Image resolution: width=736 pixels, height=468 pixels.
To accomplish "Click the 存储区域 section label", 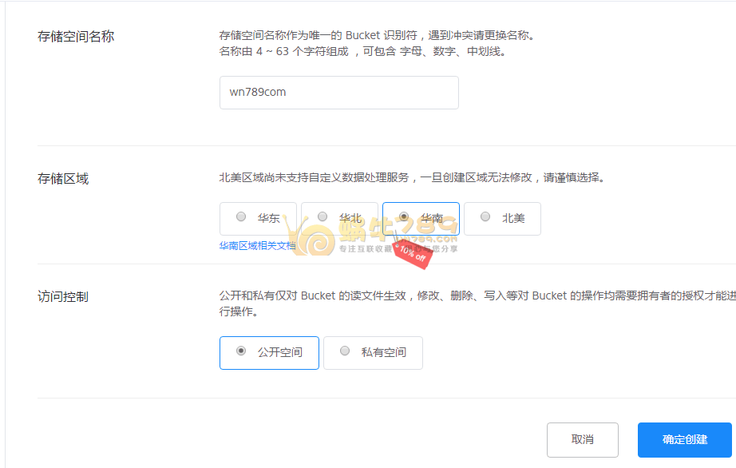I will tap(63, 179).
